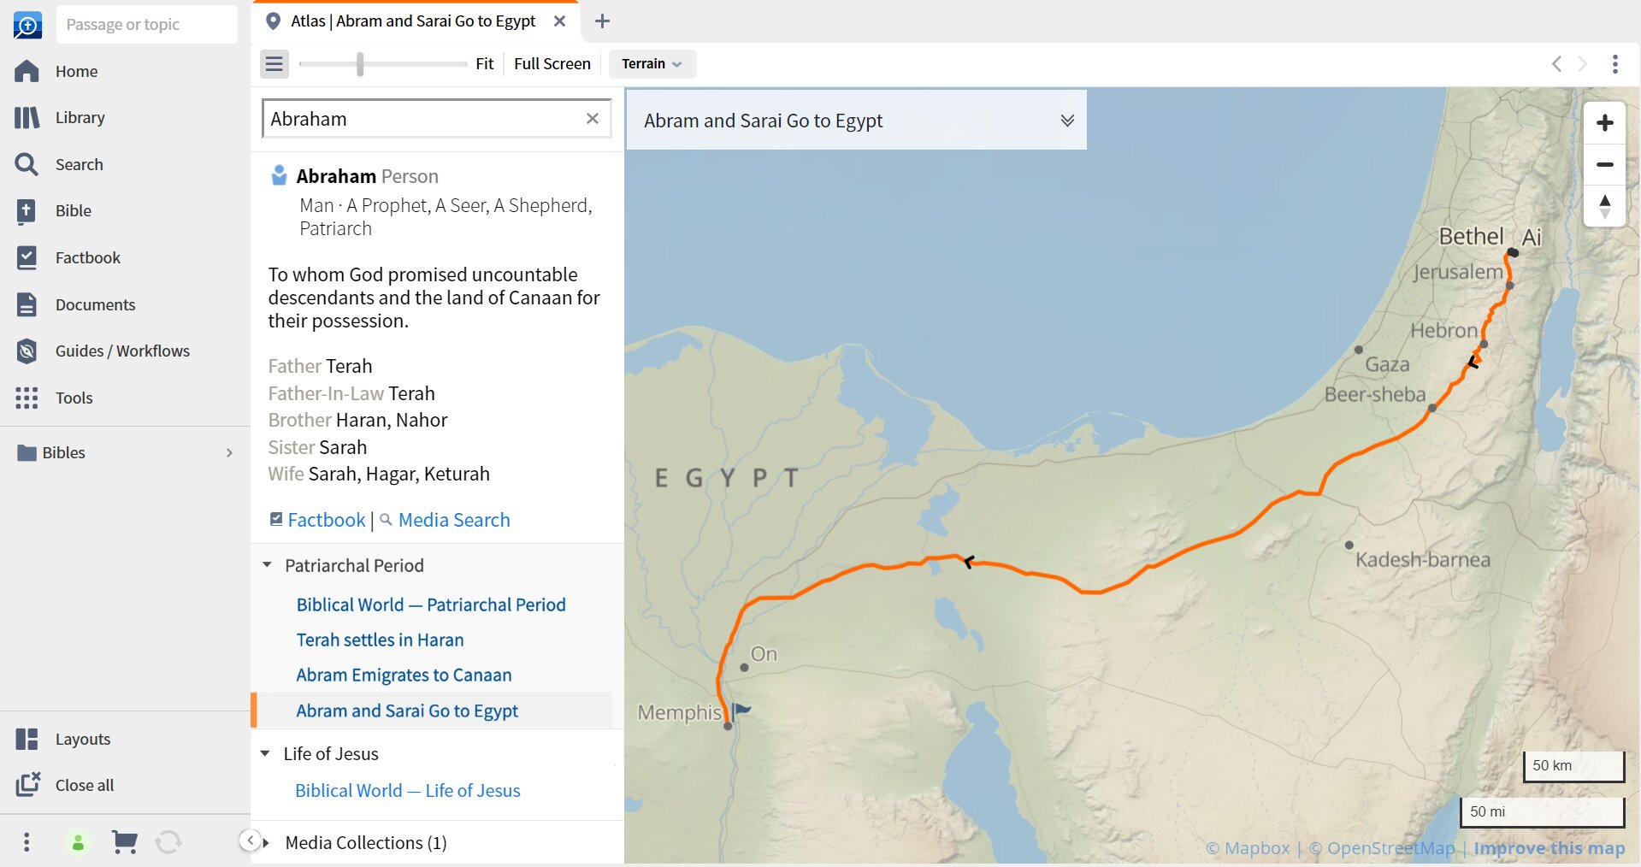Click the sync refresh icon at bottom
The width and height of the screenshot is (1641, 867).
pyautogui.click(x=168, y=842)
